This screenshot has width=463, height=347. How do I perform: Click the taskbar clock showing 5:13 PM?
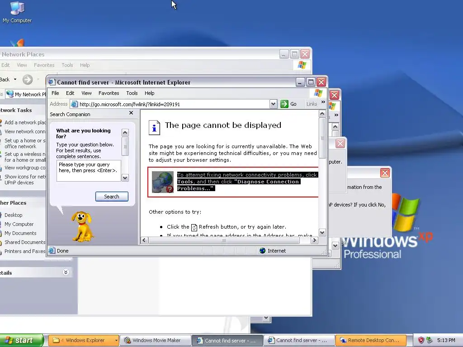point(446,341)
